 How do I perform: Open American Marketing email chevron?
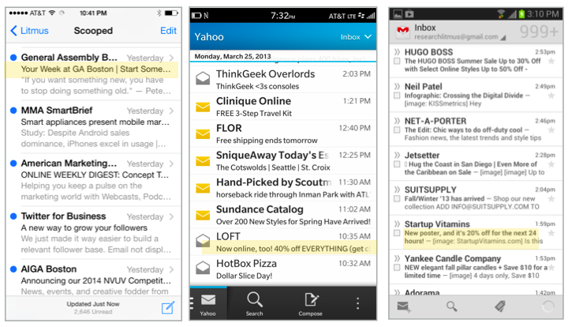click(x=171, y=163)
